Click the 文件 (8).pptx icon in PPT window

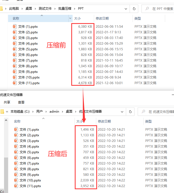15,66
